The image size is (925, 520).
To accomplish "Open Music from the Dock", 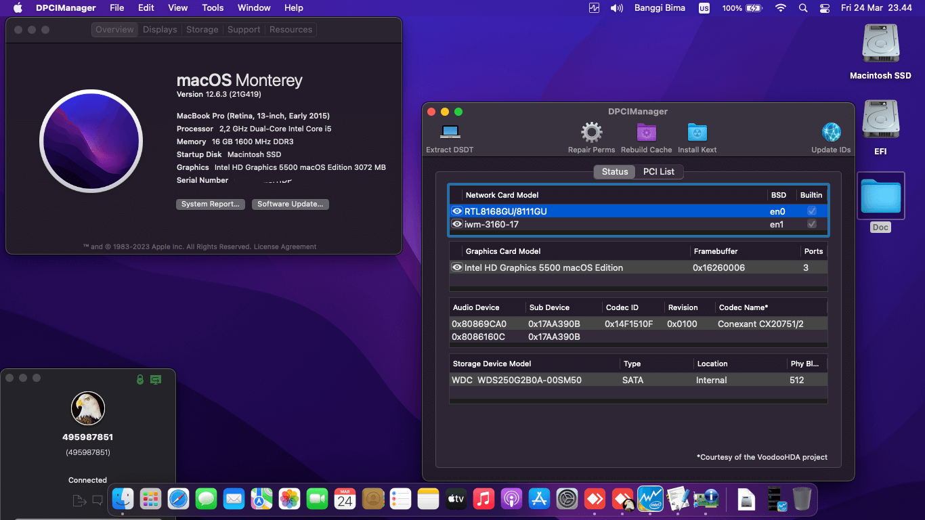I will click(483, 500).
